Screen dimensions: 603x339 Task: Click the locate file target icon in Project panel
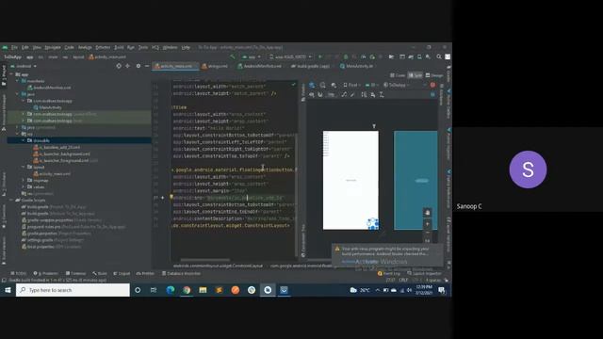(x=119, y=66)
